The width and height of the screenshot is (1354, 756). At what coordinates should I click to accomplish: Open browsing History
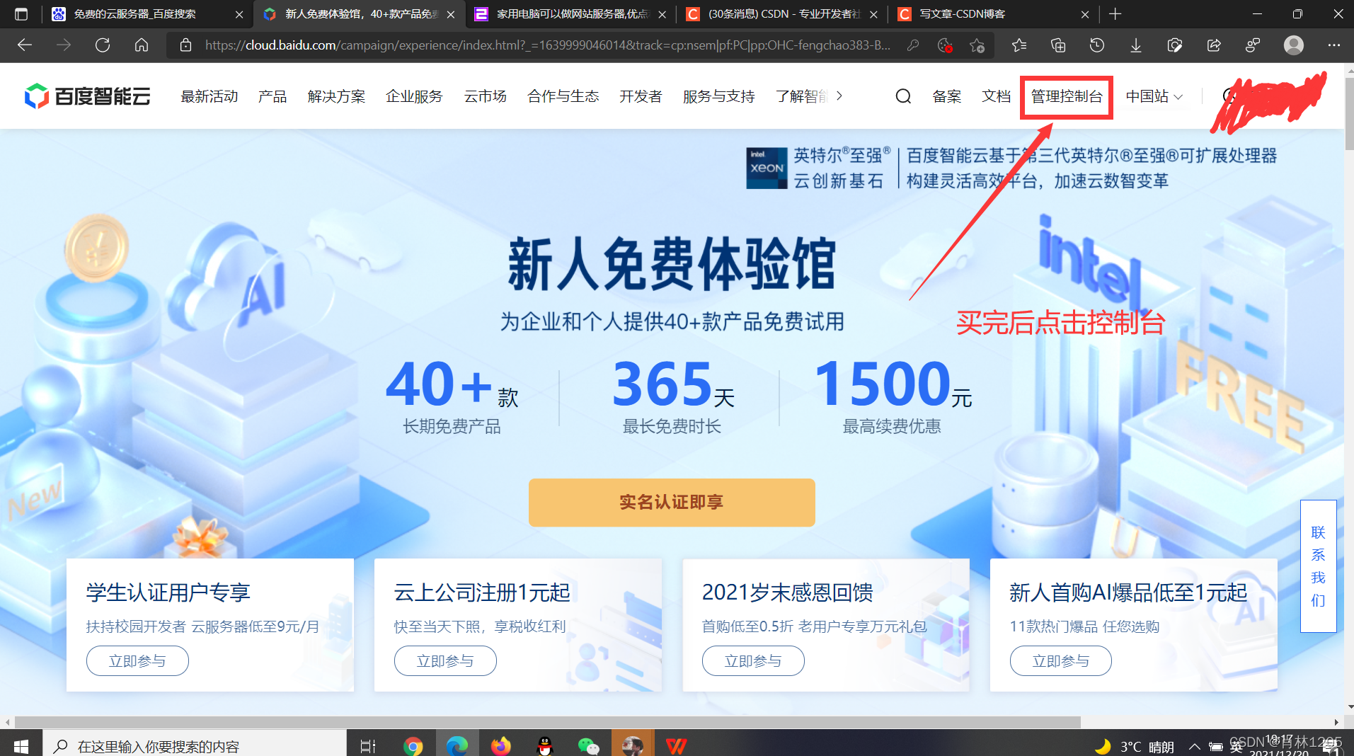pyautogui.click(x=1097, y=45)
